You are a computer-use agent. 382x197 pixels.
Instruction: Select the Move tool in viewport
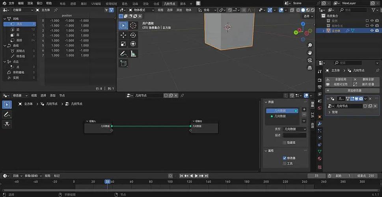(123, 35)
